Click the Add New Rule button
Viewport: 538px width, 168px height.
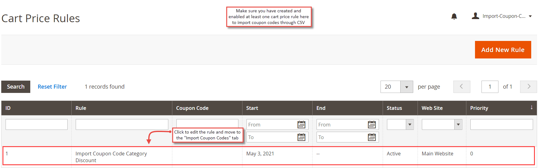click(x=503, y=50)
